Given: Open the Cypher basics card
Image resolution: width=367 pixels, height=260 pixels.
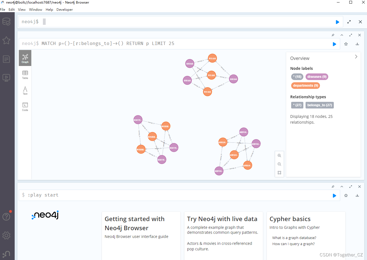Looking at the screenshot, I should [306, 236].
